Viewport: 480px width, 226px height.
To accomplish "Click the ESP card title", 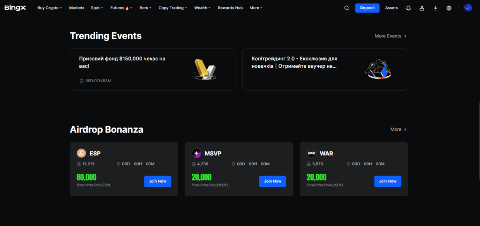I will coord(95,154).
